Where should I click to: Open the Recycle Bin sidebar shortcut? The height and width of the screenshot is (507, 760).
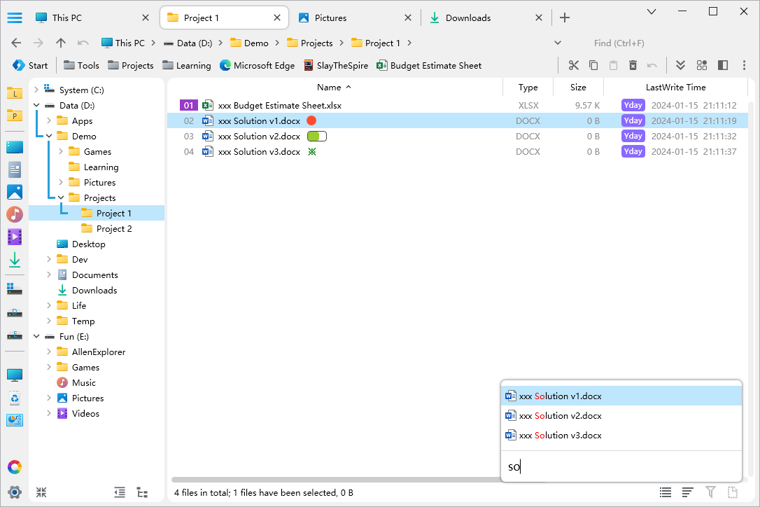(14, 398)
